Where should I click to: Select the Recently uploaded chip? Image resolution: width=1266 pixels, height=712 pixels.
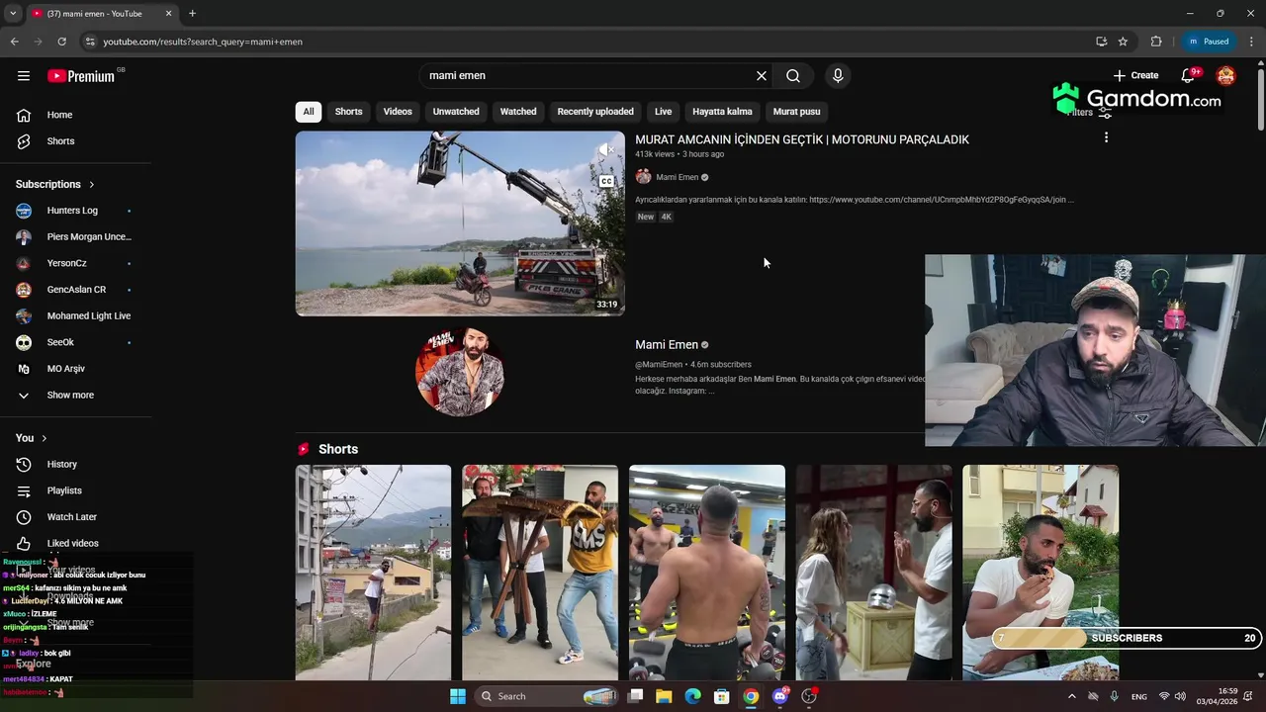pos(595,112)
